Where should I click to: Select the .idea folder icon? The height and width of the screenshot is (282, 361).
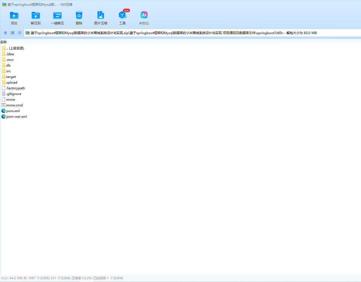tap(4, 54)
